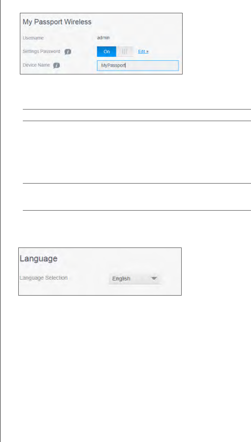Click the Settings Password label
The image size is (251, 442).
click(x=41, y=52)
